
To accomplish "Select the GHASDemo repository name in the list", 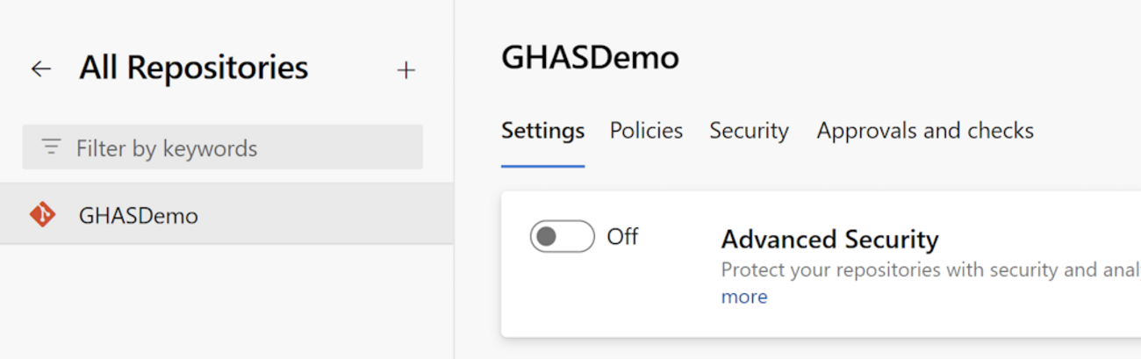I will (139, 215).
